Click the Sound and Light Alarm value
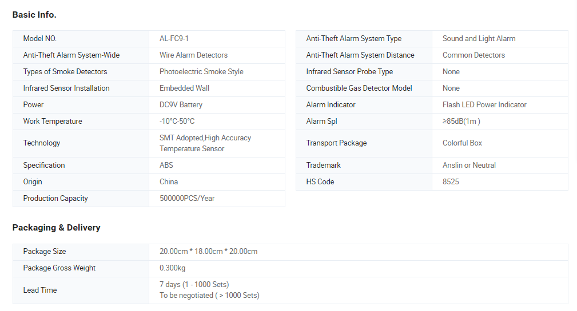Screen dimensions: 577x311 pyautogui.click(x=479, y=39)
